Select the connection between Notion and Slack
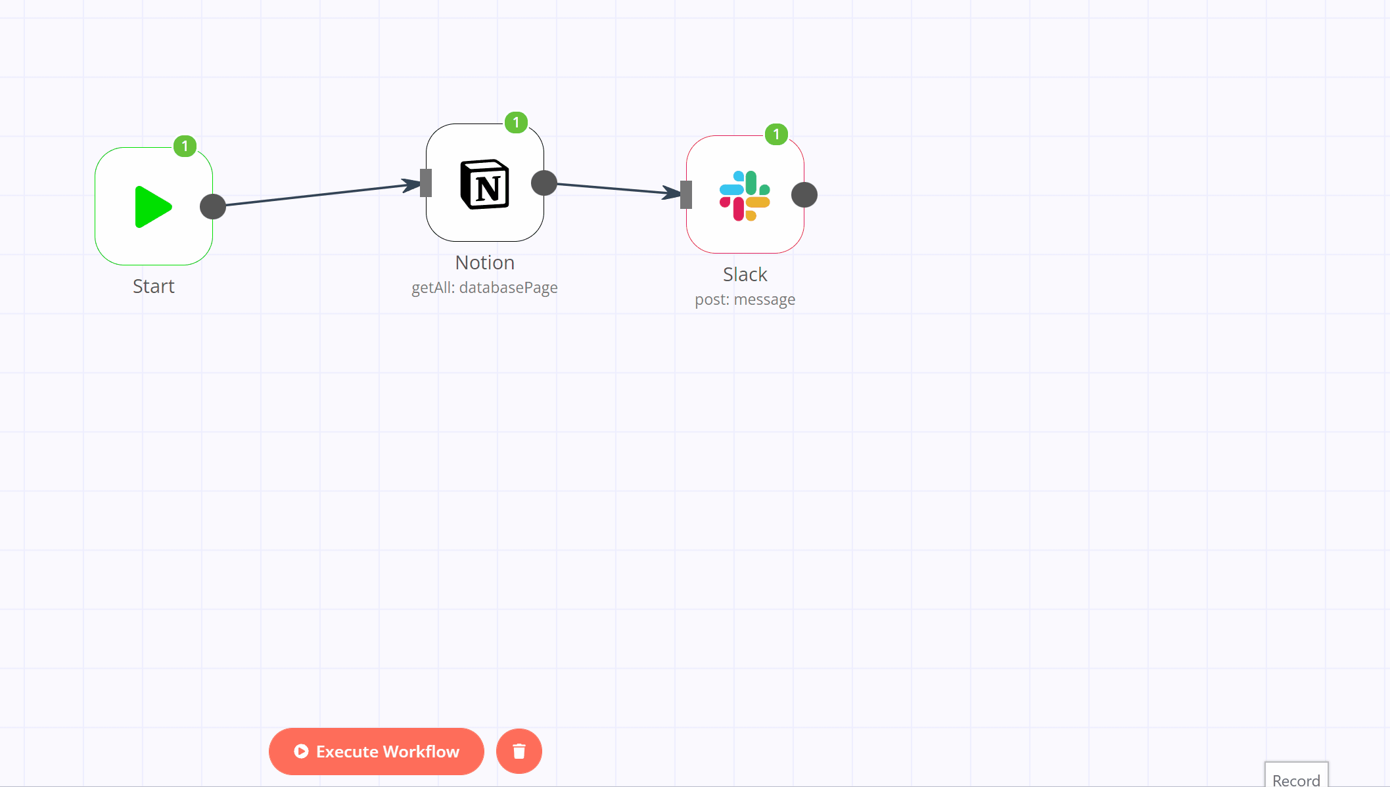Image resolution: width=1390 pixels, height=787 pixels. 614,189
